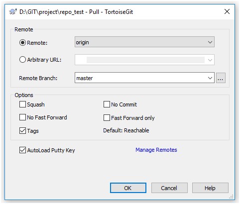Click the 'Default: Reachable' text
Screen dimensions: 240x204
pos(126,130)
